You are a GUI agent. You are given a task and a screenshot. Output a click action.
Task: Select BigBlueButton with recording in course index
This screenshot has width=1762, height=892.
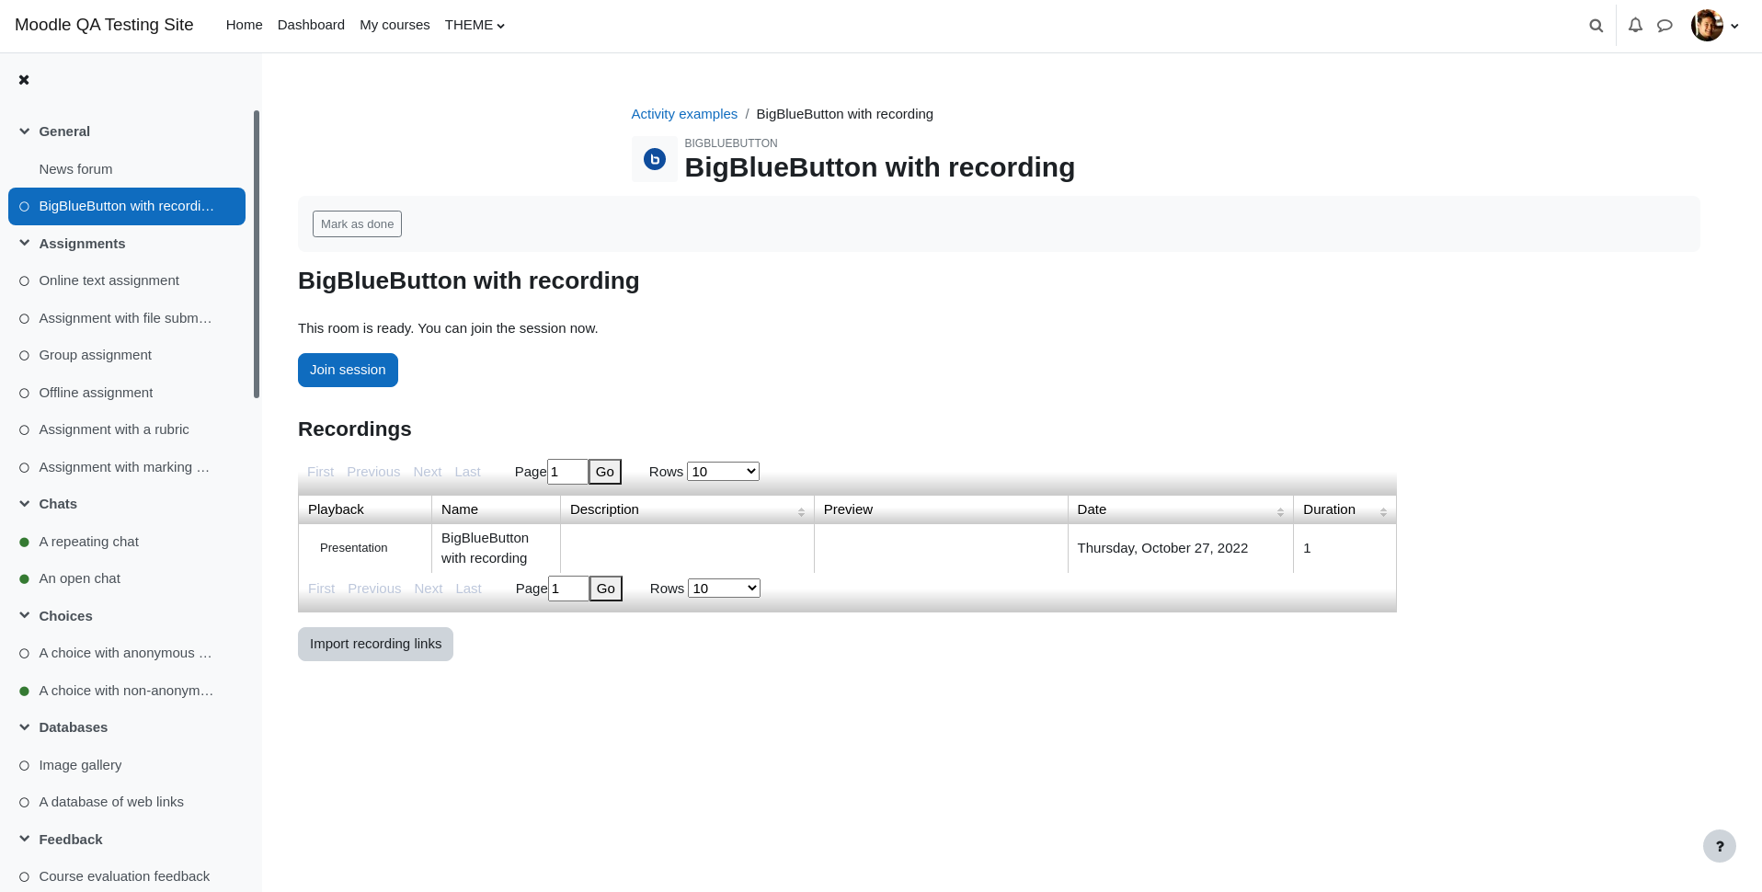point(127,207)
